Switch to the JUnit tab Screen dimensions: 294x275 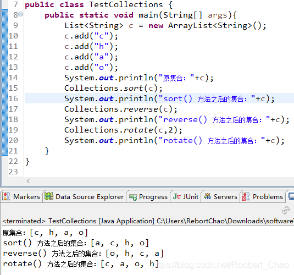coord(186,196)
